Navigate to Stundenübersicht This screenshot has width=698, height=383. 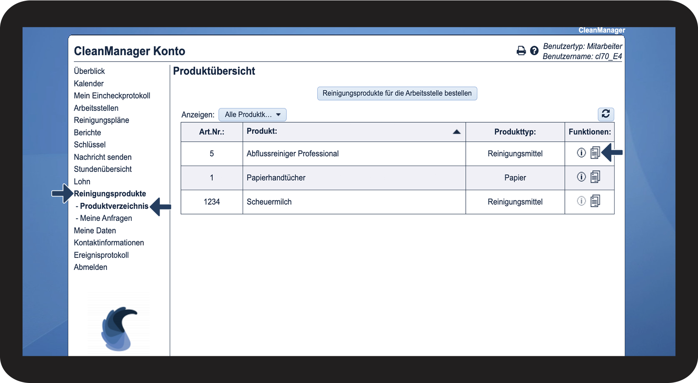tap(103, 169)
